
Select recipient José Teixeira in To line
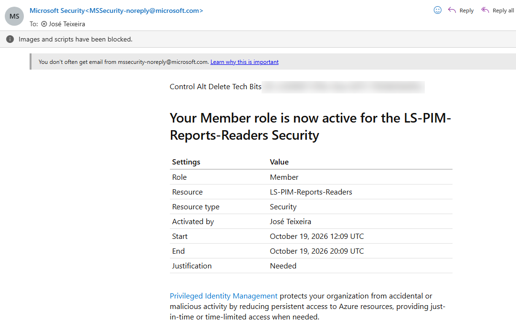click(67, 24)
